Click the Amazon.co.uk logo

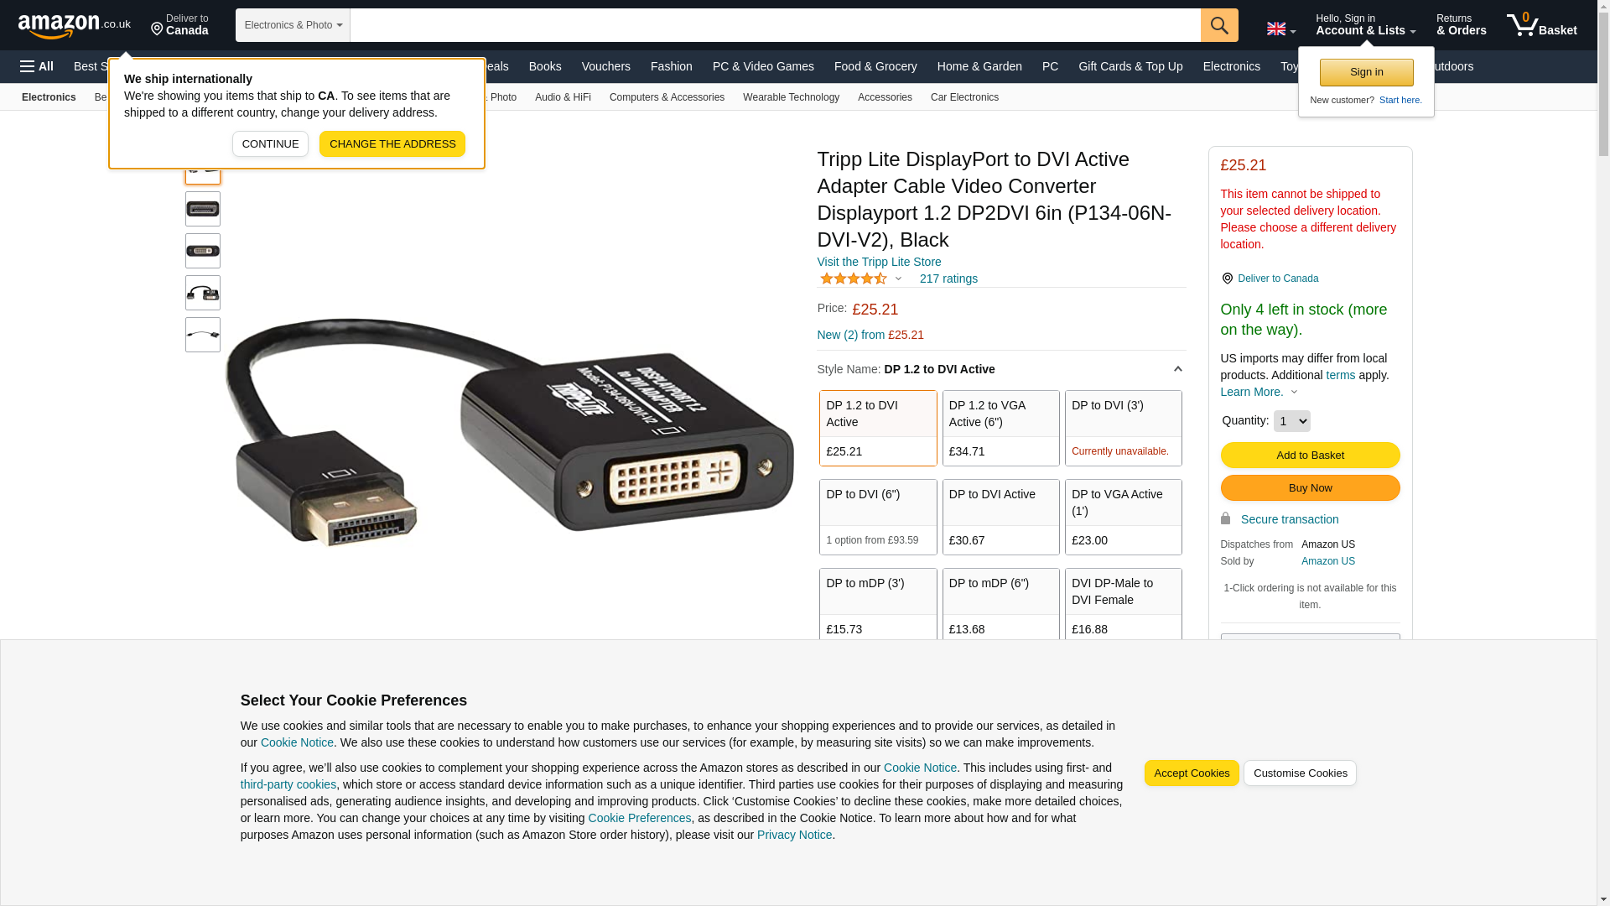(x=75, y=26)
